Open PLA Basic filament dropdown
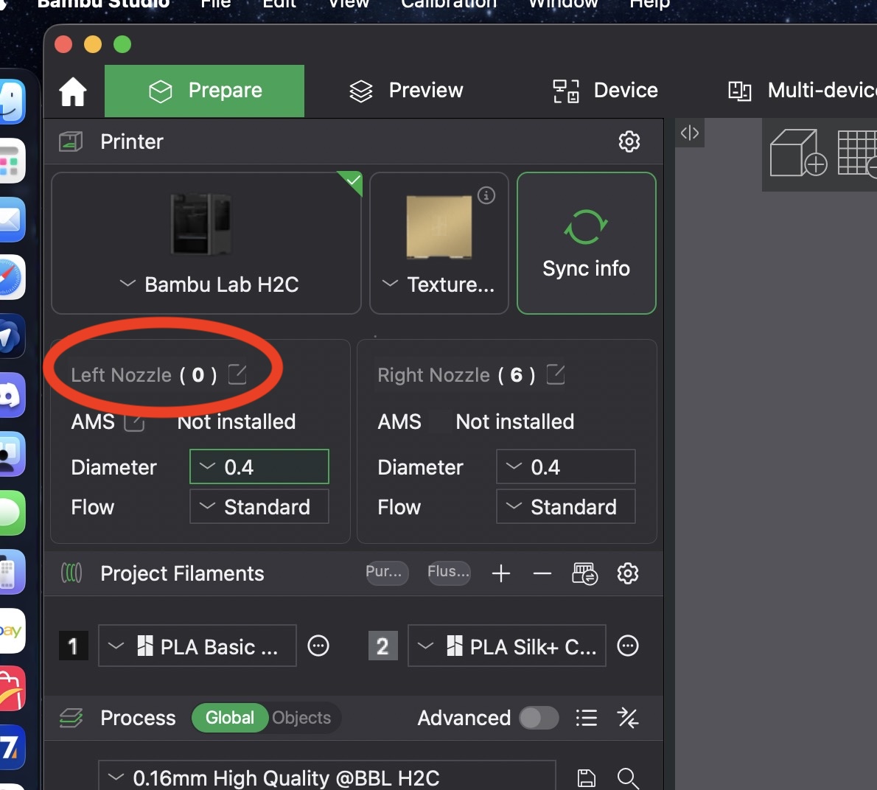This screenshot has width=877, height=790. pyautogui.click(x=198, y=646)
